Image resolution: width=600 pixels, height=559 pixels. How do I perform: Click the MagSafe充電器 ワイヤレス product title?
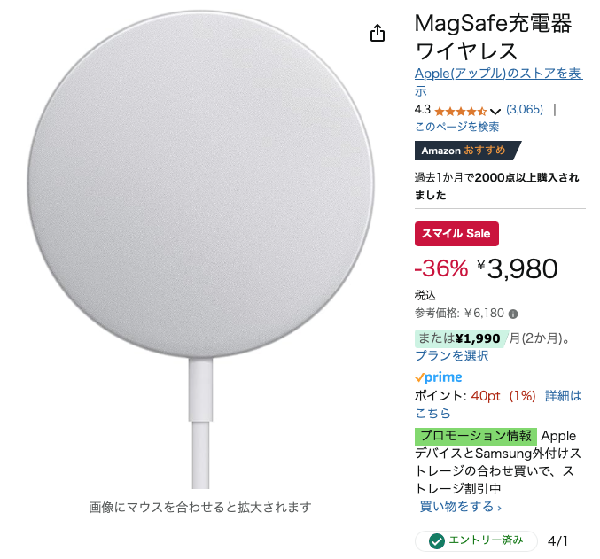pyautogui.click(x=494, y=37)
